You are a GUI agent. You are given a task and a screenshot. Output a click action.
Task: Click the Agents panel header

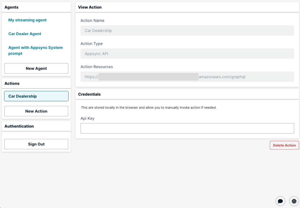point(11,7)
